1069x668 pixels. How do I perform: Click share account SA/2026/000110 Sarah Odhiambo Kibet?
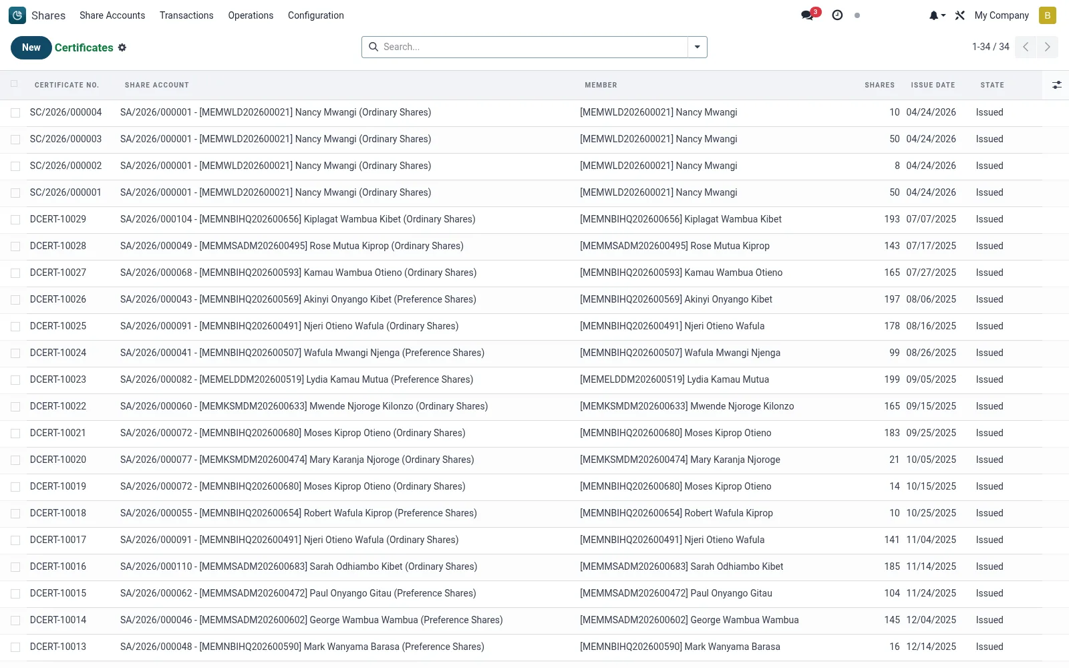pos(299,566)
